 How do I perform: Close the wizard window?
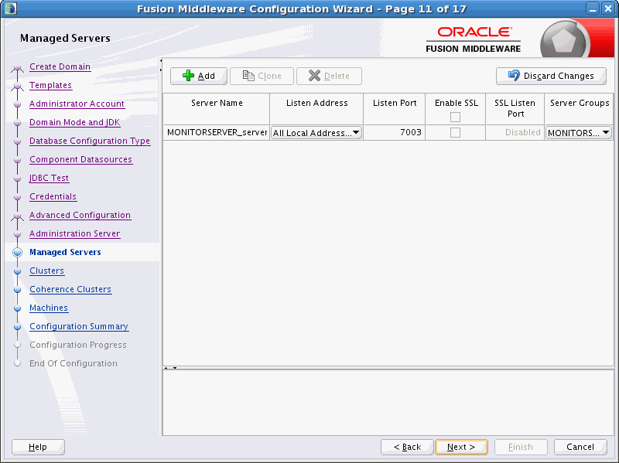(x=608, y=9)
